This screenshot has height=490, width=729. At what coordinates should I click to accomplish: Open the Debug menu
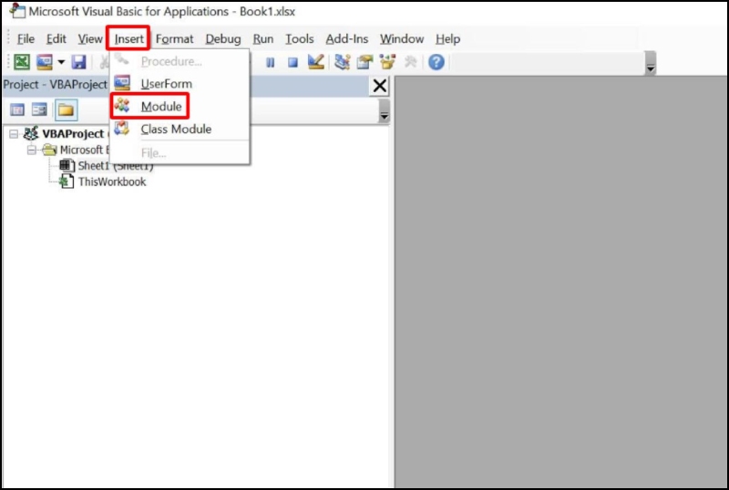coord(223,39)
